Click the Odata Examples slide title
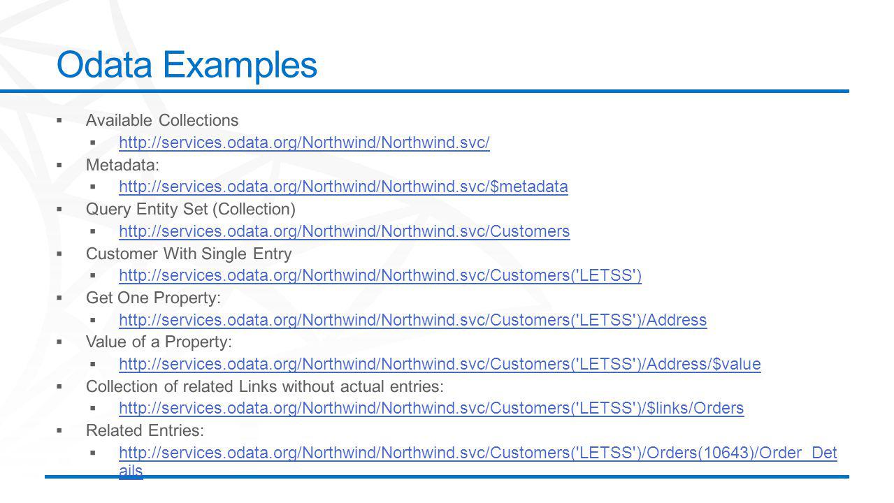894x503 pixels. (187, 65)
